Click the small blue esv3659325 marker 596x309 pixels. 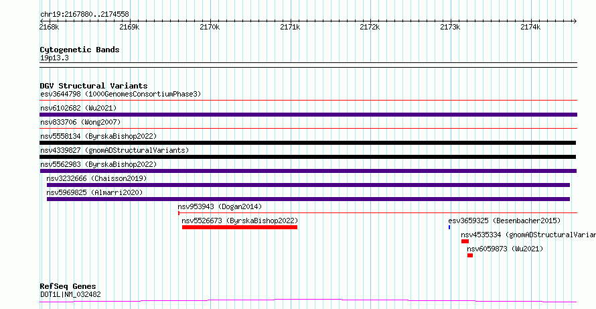point(449,227)
